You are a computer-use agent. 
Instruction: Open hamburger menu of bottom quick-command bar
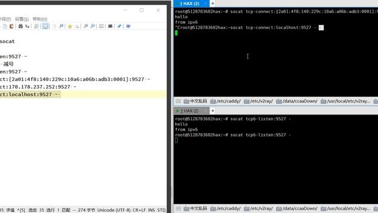[x=178, y=208]
